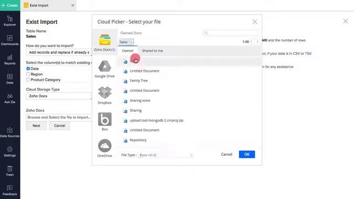Screen dimensions: 354x199
Task: Open the Explorer sidebar section
Action: [10, 21]
